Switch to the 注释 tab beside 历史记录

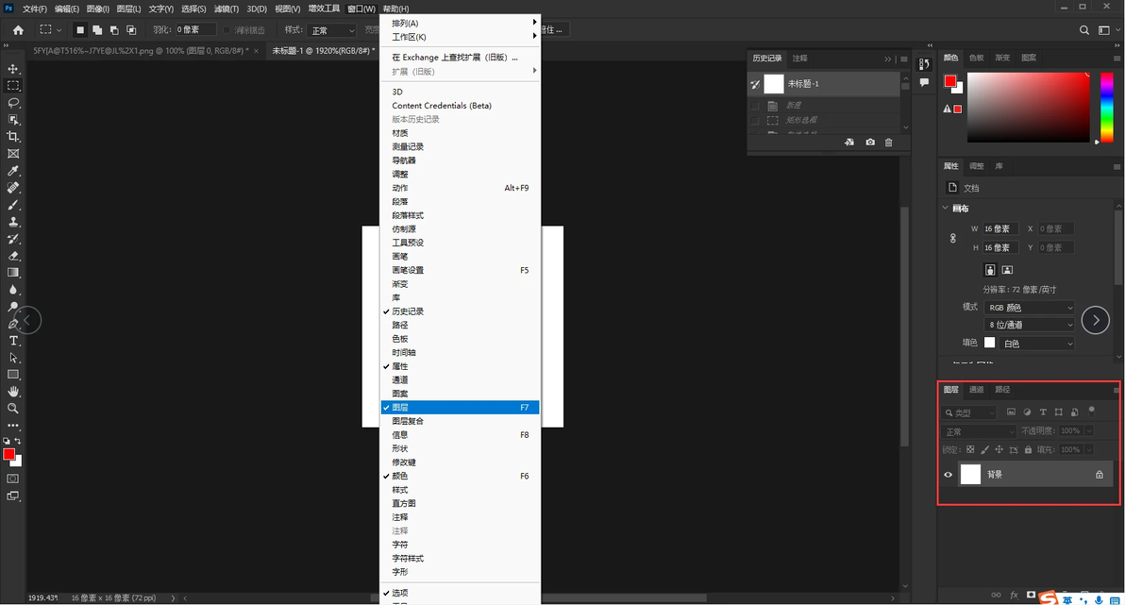800,59
